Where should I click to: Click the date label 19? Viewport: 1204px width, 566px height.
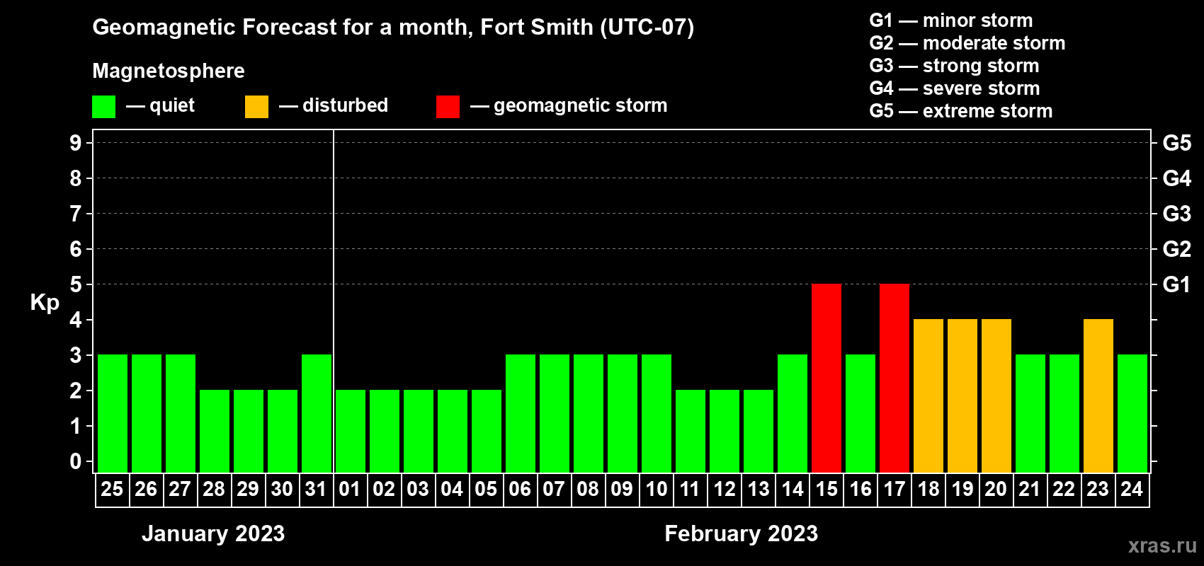pos(962,489)
